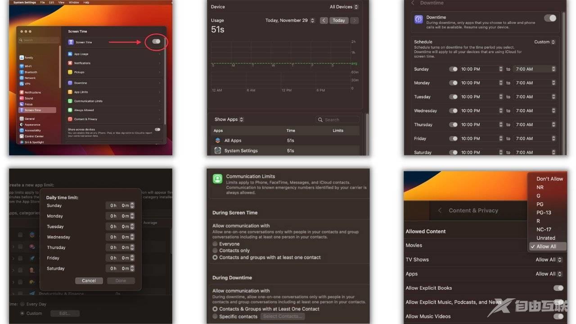Toggle Sunday downtime schedule switch
This screenshot has width=576, height=324.
click(454, 69)
